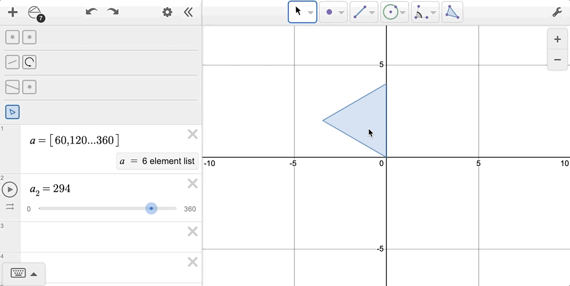Open the wrench graph settings
570x286 pixels.
tap(557, 12)
